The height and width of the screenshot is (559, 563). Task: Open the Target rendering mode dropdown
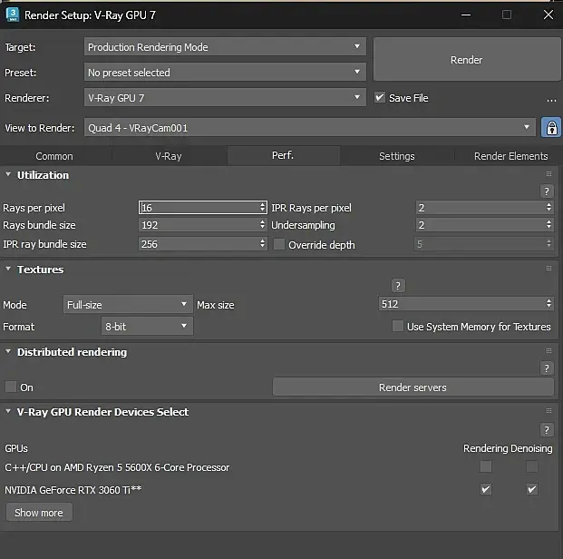click(225, 47)
